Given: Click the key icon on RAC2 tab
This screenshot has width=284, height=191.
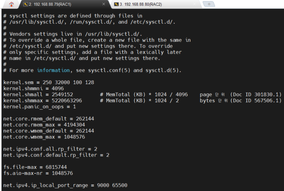Looking at the screenshot, I should tap(116, 4).
